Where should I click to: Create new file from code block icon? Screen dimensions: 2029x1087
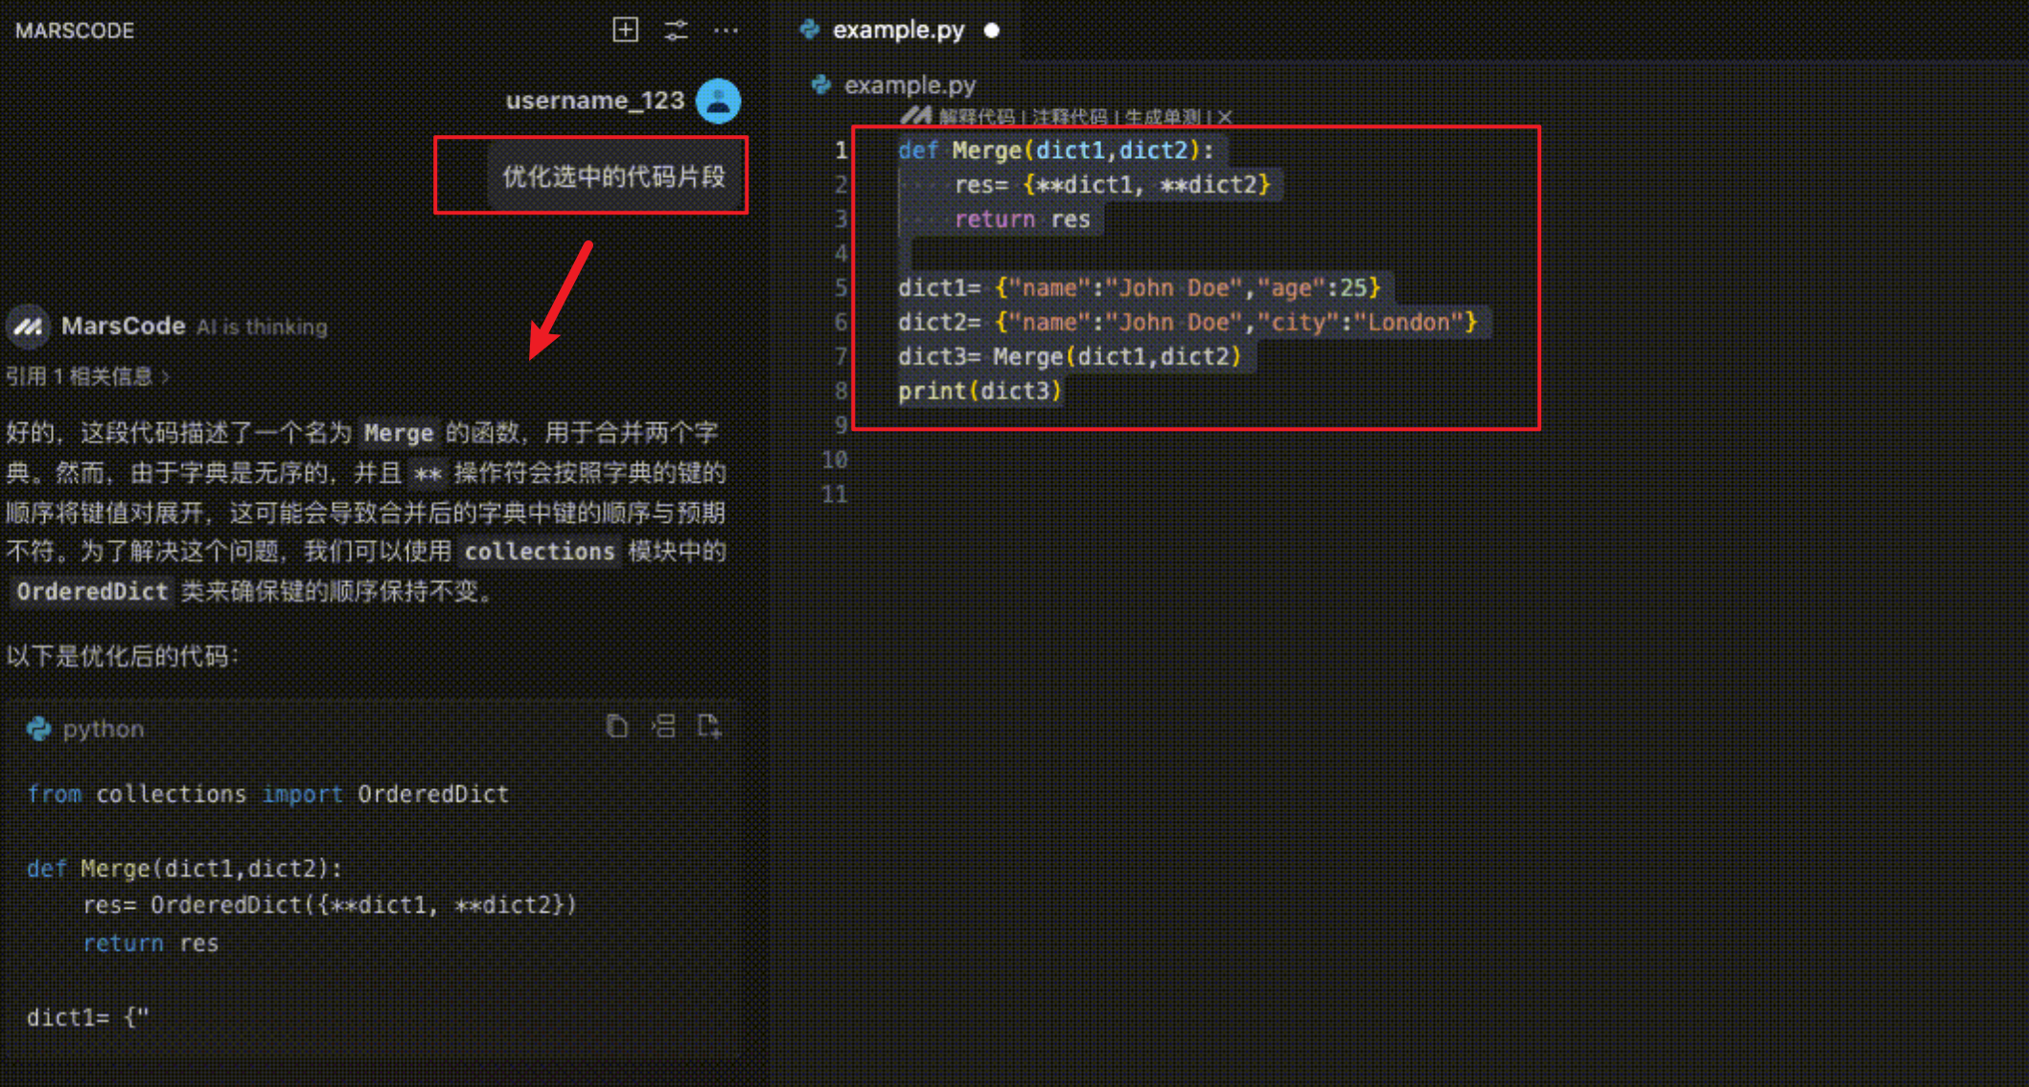tap(709, 727)
